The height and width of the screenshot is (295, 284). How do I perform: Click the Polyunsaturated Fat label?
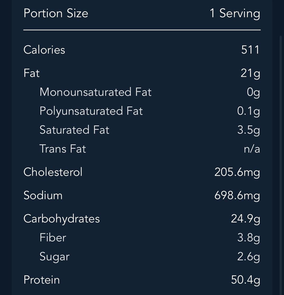click(x=91, y=111)
